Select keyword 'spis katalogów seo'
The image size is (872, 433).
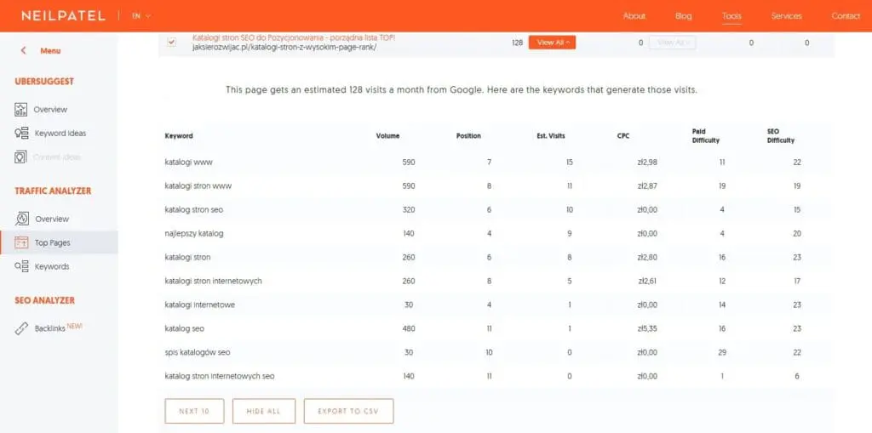(x=198, y=352)
